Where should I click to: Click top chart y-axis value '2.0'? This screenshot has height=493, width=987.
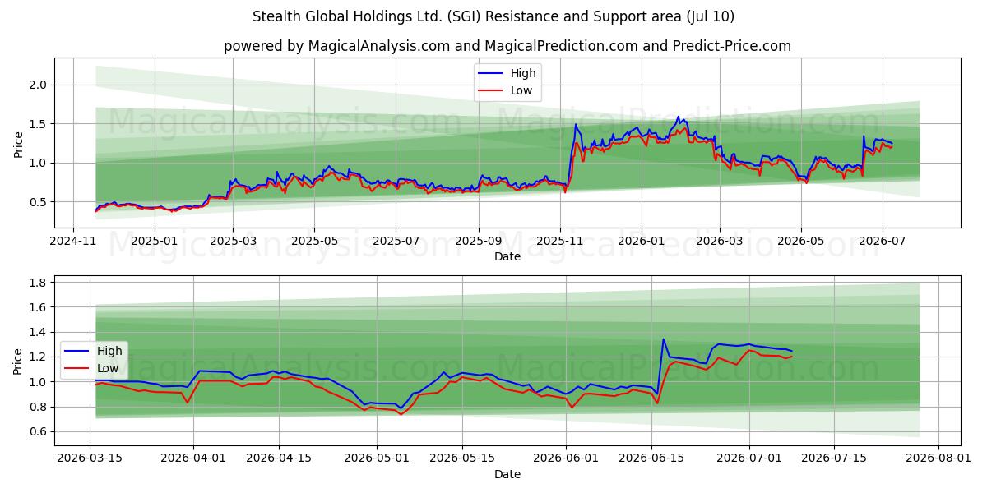(x=39, y=85)
